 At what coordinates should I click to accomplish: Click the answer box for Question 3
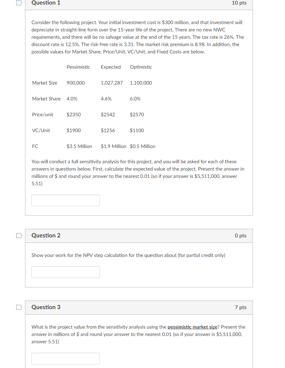click(65, 358)
